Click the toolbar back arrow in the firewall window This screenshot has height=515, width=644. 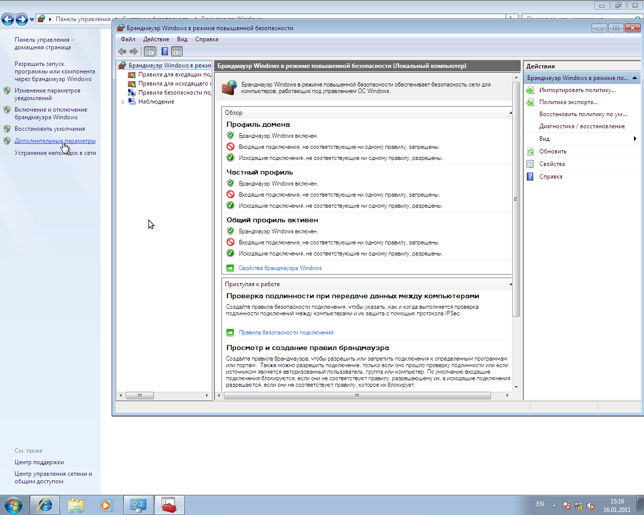(x=122, y=51)
